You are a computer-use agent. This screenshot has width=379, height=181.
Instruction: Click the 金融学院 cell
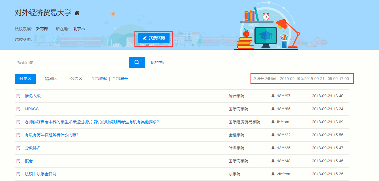(x=236, y=135)
